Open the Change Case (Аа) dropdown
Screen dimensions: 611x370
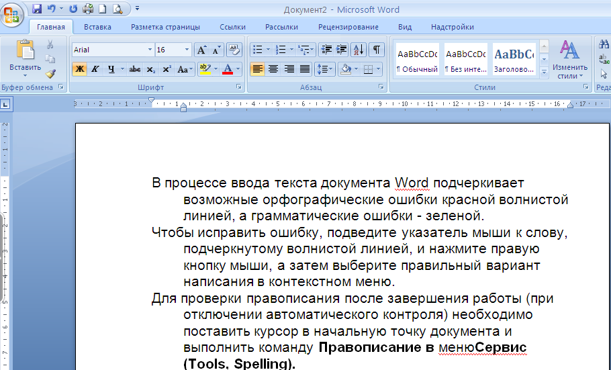coord(185,69)
